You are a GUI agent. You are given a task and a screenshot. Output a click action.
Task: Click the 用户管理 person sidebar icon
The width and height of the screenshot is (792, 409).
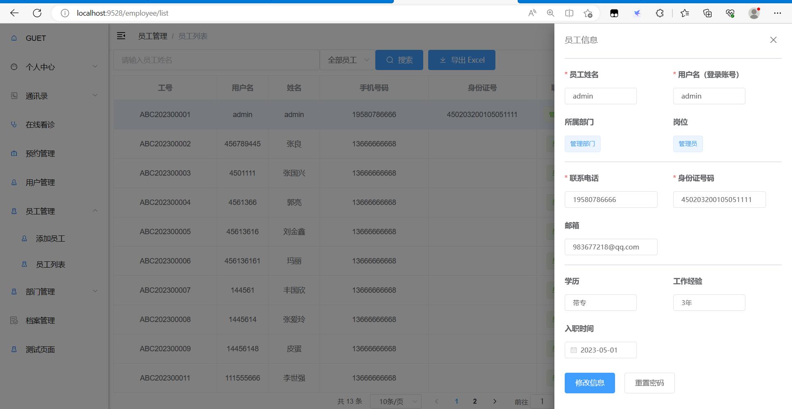click(14, 182)
